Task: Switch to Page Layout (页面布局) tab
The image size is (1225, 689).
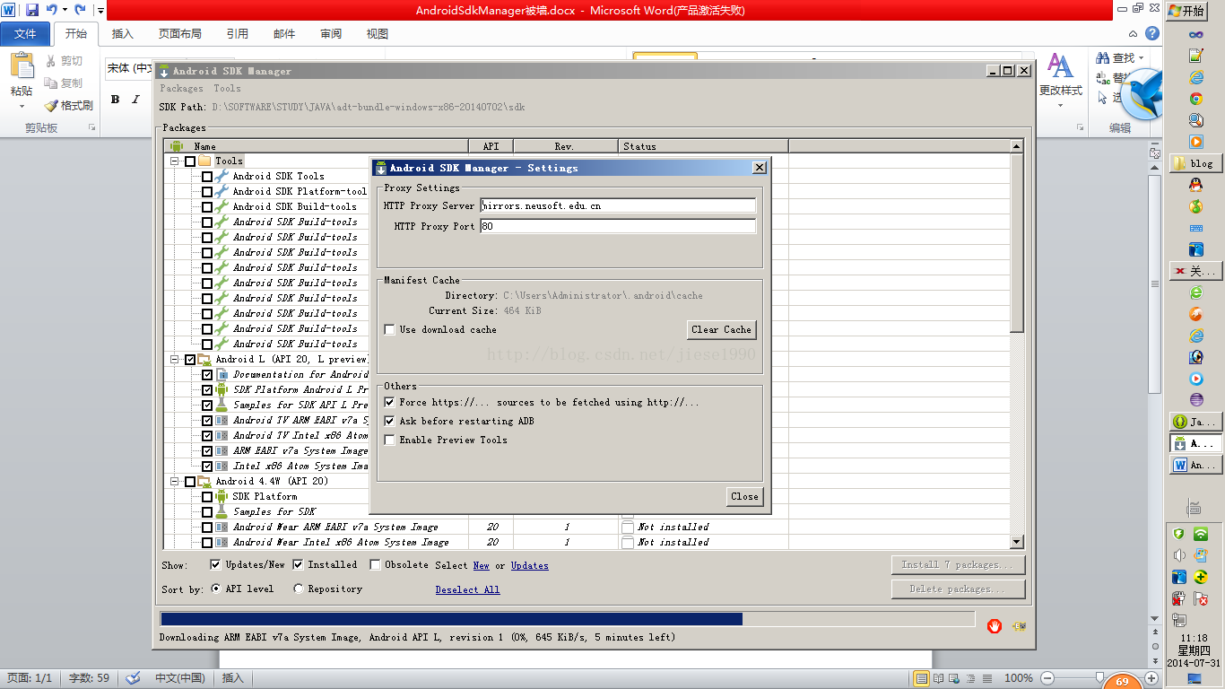Action: click(x=179, y=34)
